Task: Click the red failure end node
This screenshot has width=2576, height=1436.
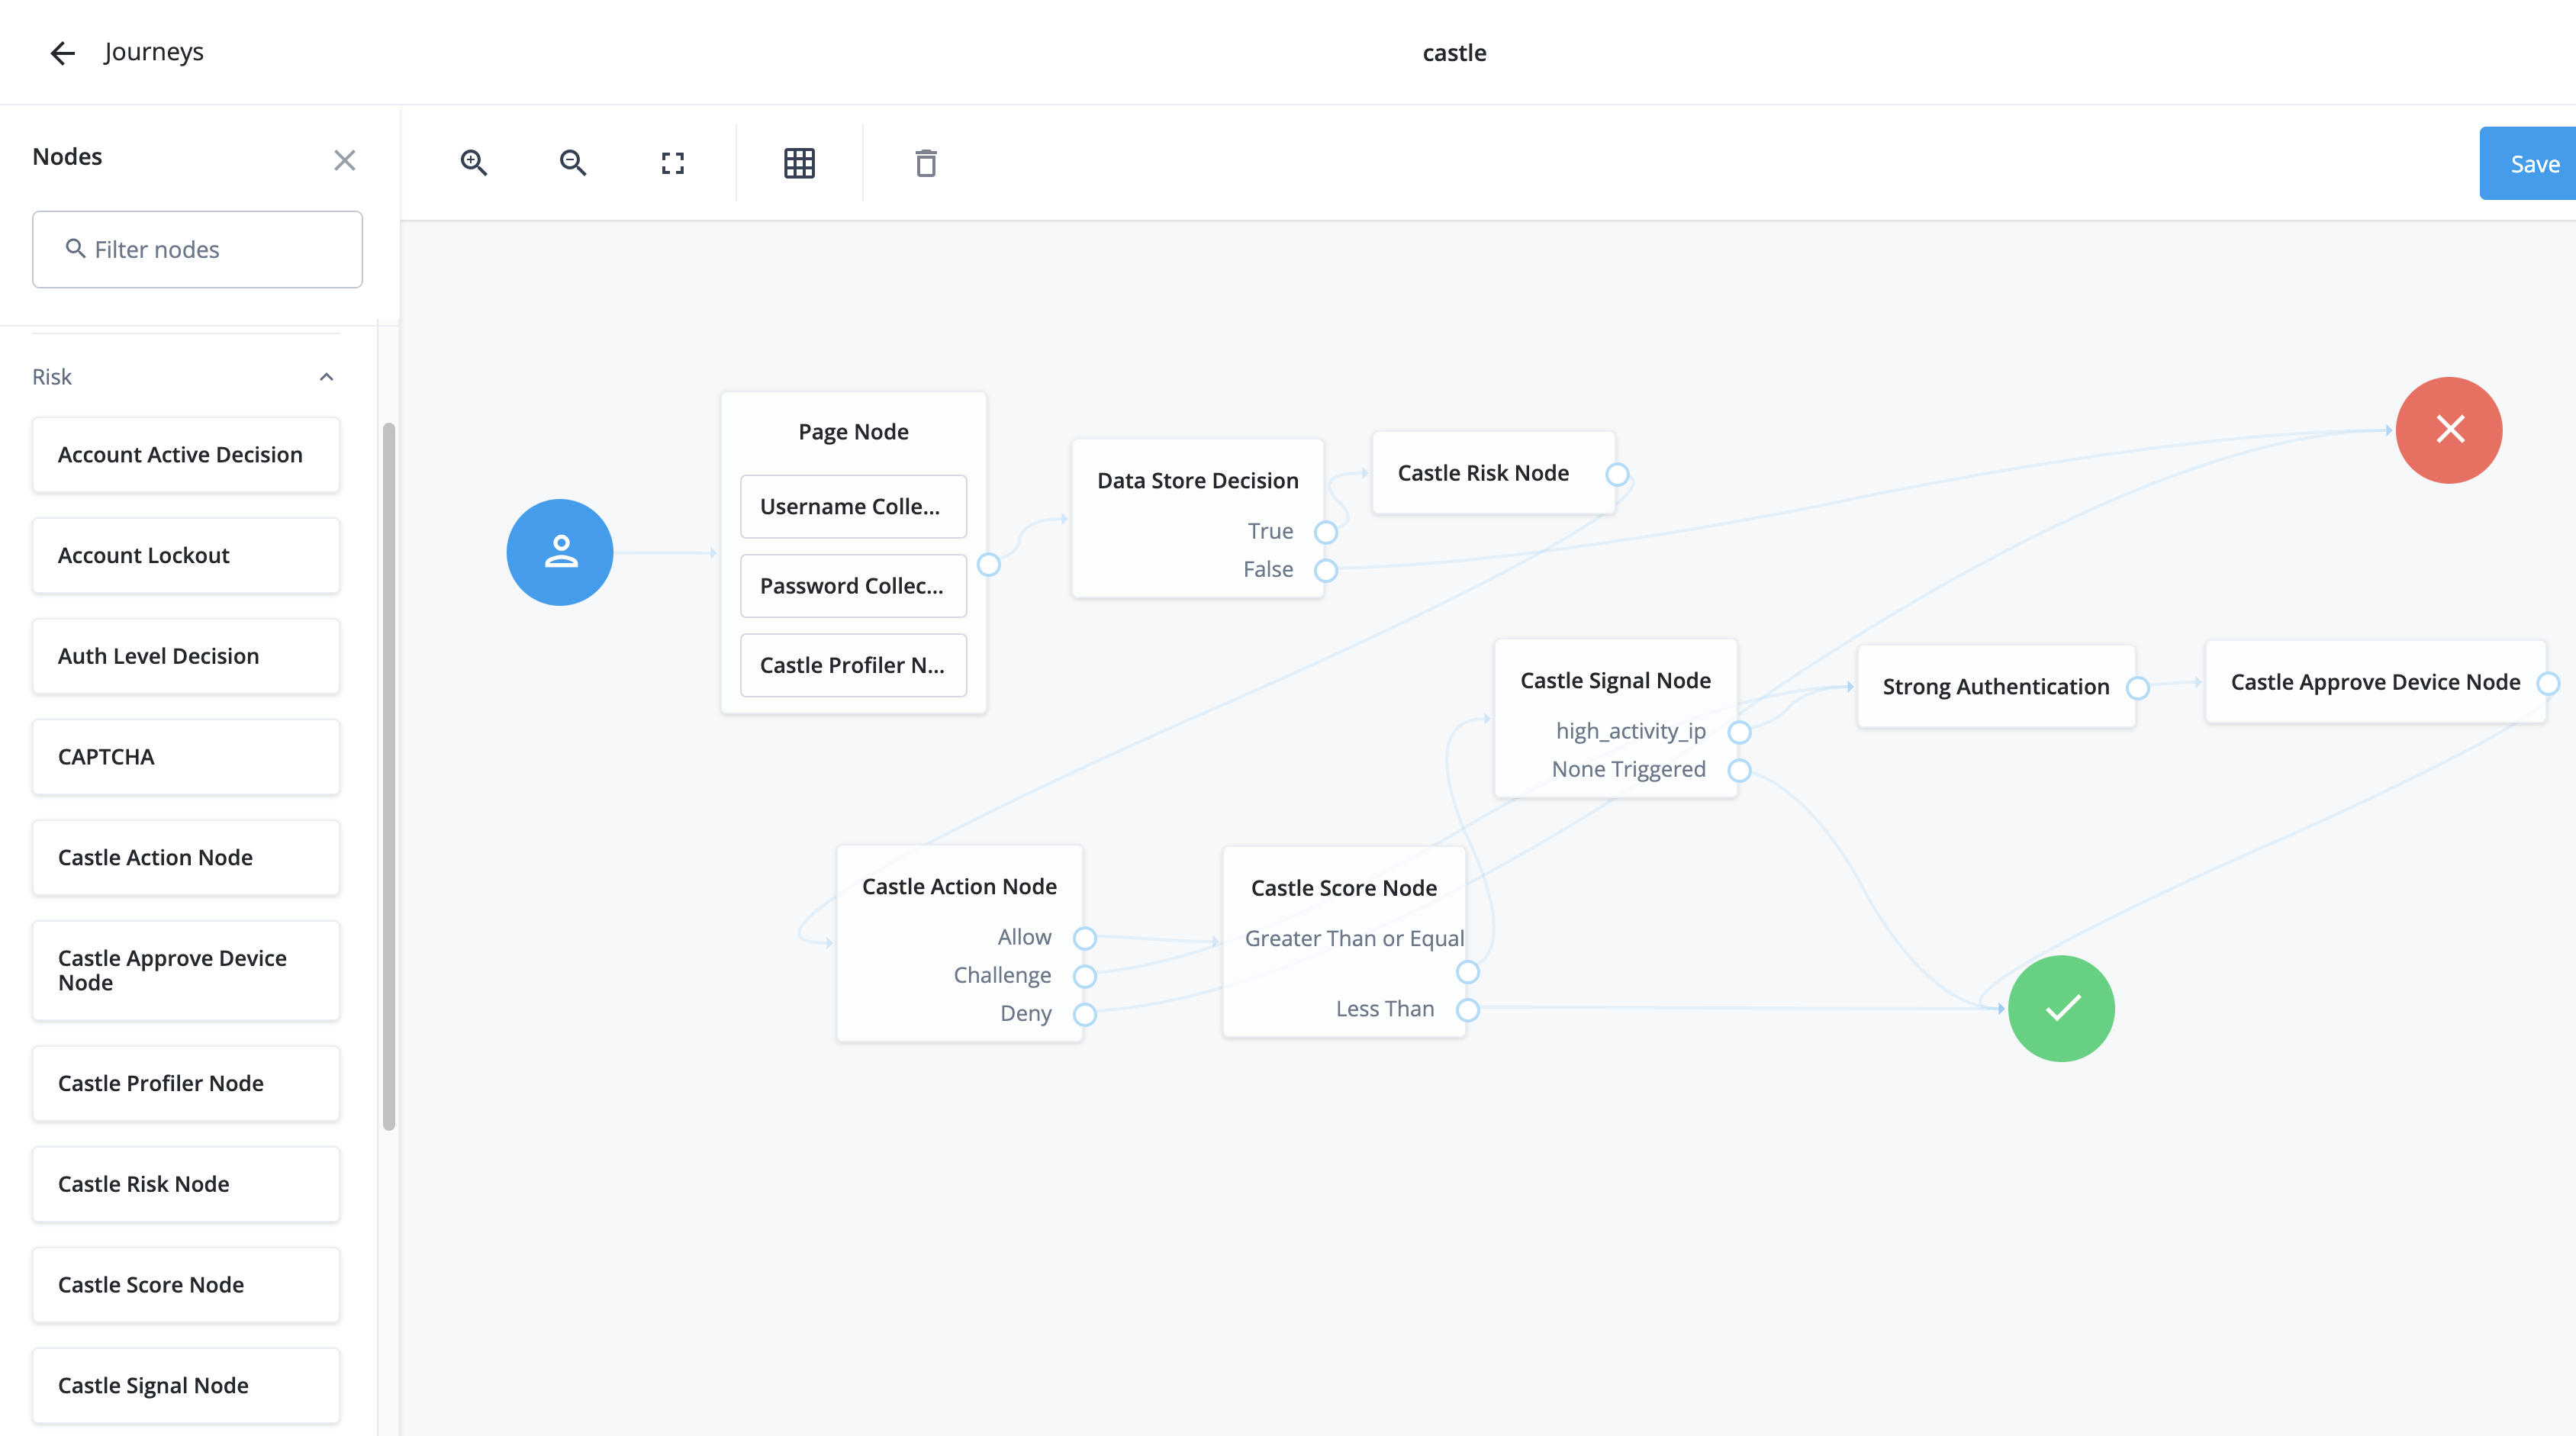Action: pyautogui.click(x=2449, y=430)
